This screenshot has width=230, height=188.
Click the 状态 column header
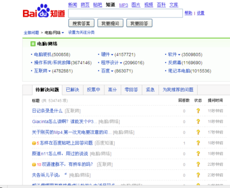click(198, 100)
